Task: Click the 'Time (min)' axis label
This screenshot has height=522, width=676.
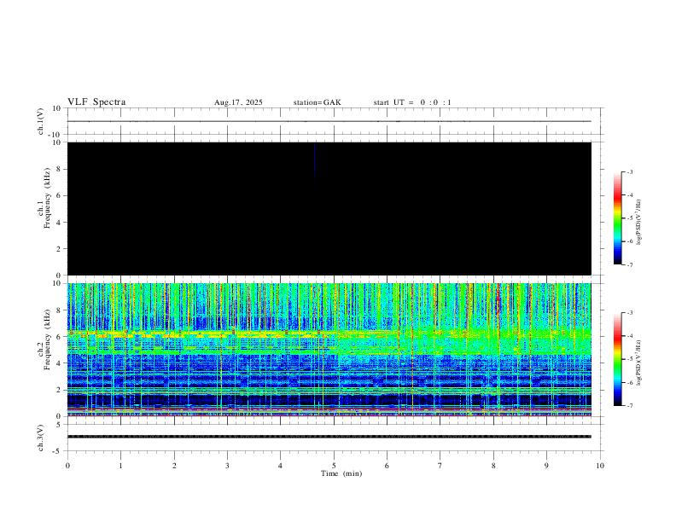Action: click(341, 473)
